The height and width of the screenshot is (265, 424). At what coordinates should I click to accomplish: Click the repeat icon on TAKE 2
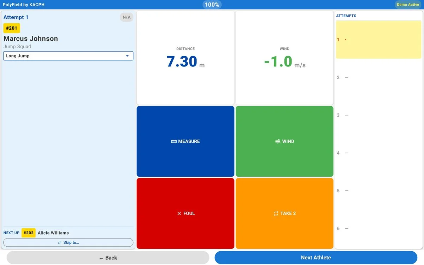pos(276,213)
